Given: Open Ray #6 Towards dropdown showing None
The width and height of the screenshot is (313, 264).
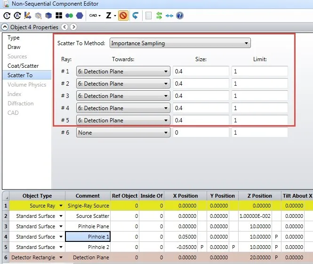Looking at the screenshot, I should coord(123,133).
